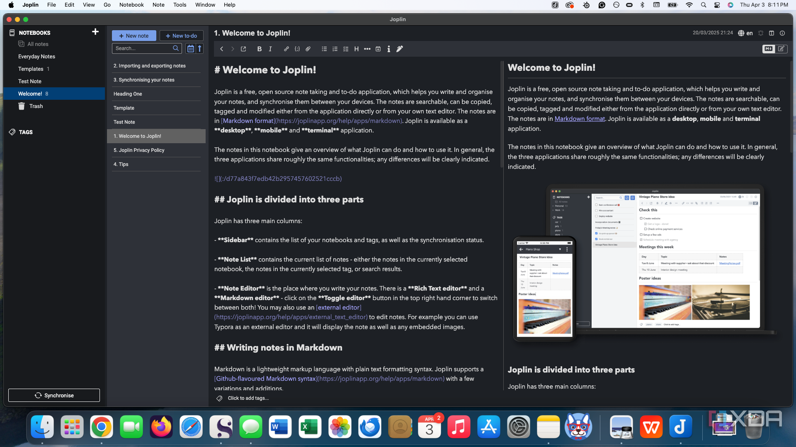Toggle bold formatting in the editor toolbar

[x=259, y=49]
